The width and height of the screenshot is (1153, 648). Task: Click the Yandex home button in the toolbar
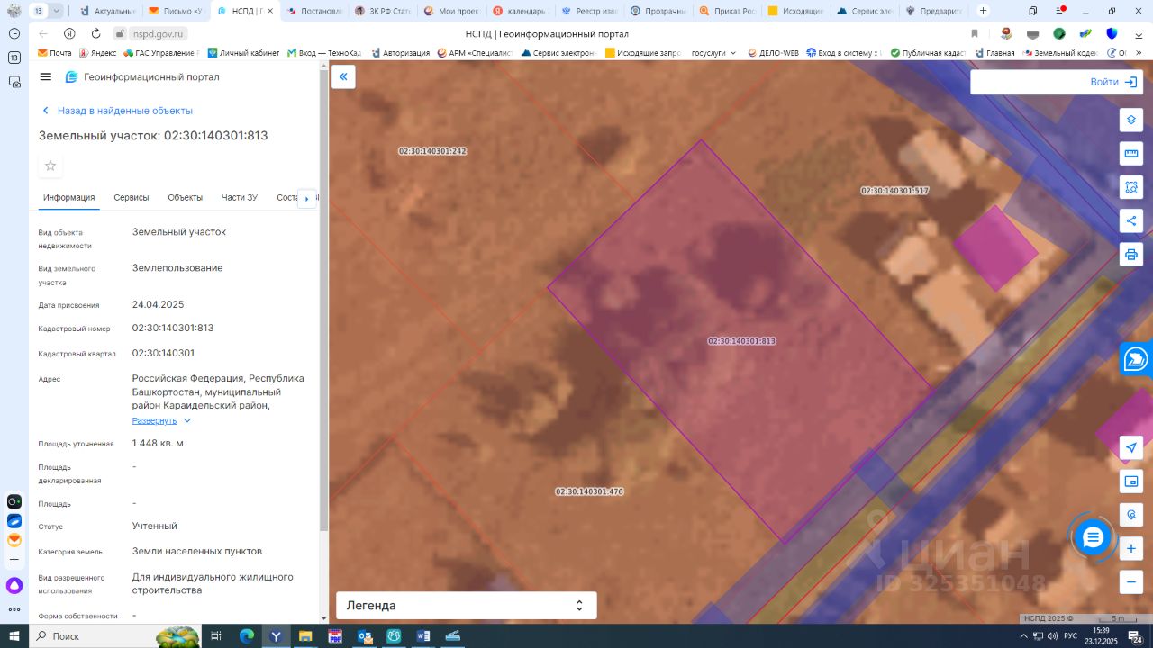coord(69,33)
